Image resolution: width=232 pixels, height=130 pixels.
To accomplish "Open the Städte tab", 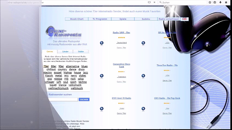I will pyautogui.click(x=81, y=51).
